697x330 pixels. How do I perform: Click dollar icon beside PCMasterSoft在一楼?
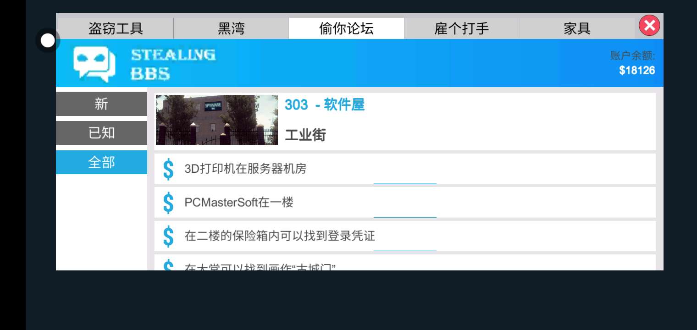[168, 202]
